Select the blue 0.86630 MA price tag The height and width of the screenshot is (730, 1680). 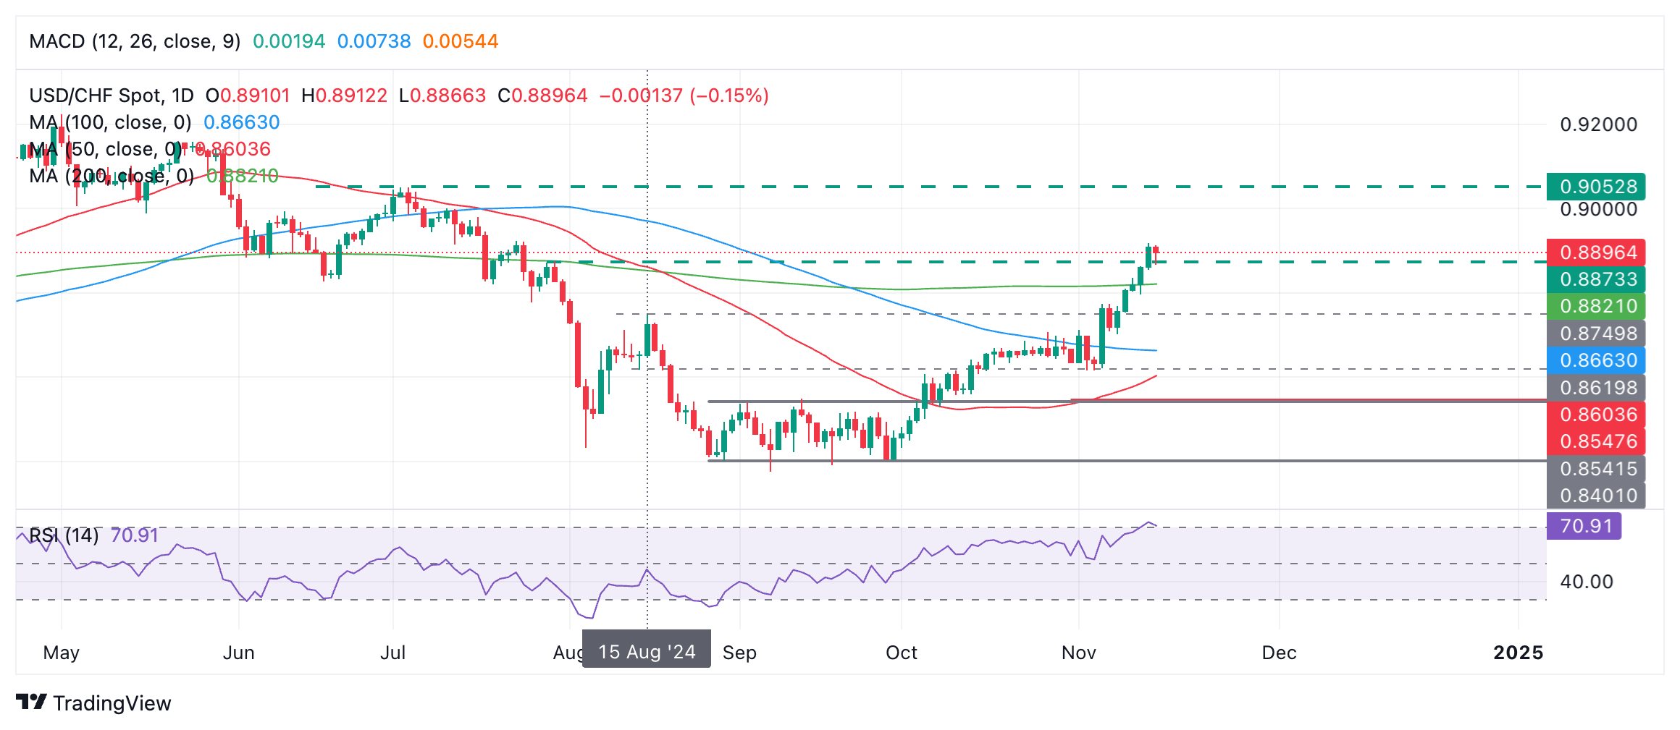[1597, 360]
